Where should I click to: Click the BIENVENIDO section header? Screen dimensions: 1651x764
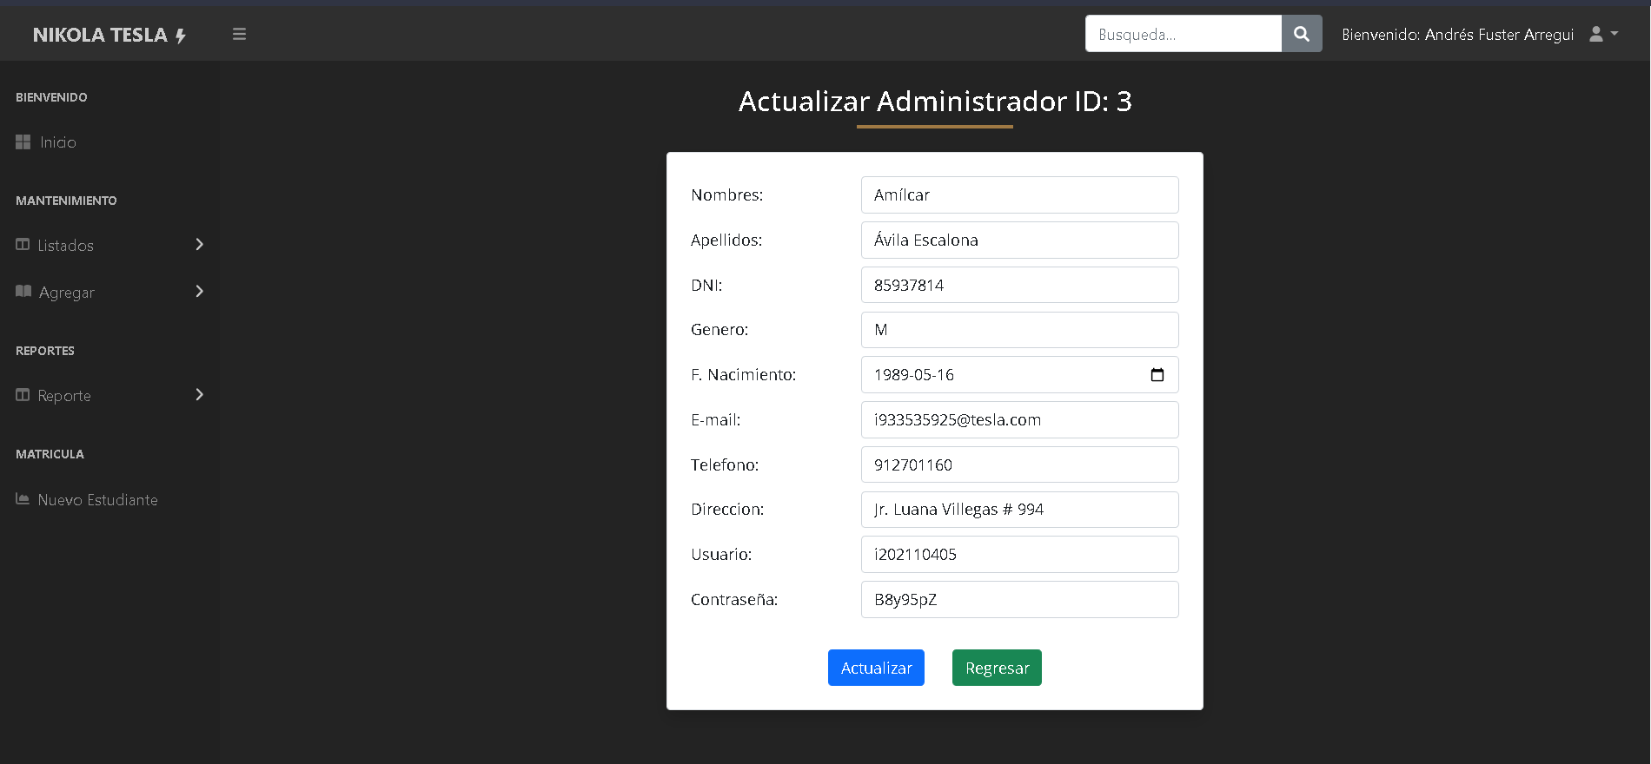pyautogui.click(x=51, y=97)
